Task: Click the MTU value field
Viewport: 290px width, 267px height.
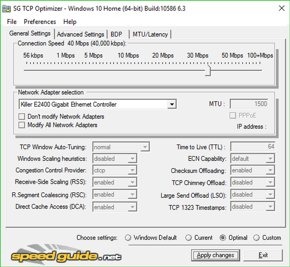Action: (249, 104)
